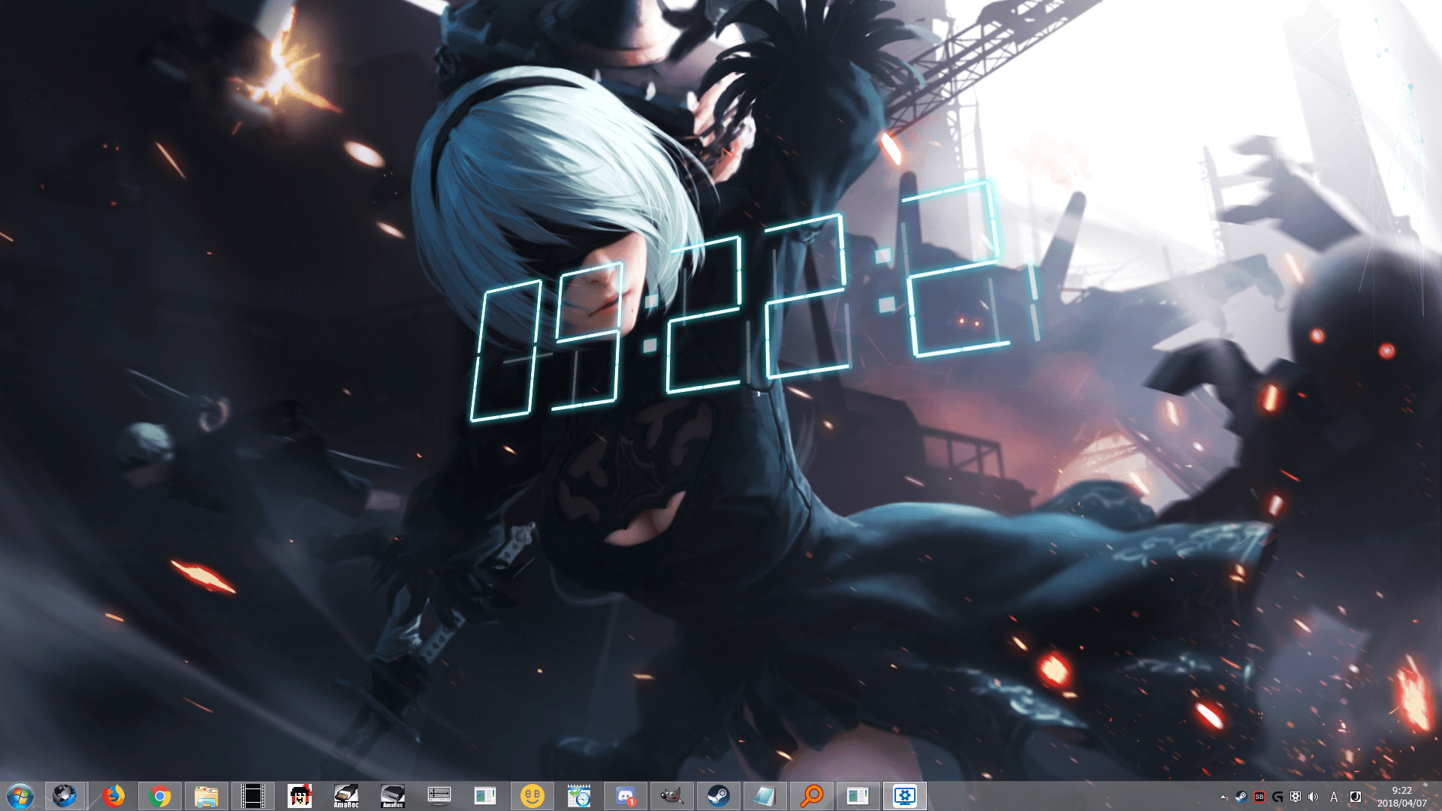This screenshot has height=811, width=1442.
Task: Launch AmaRec with capture box icon
Action: [x=393, y=796]
